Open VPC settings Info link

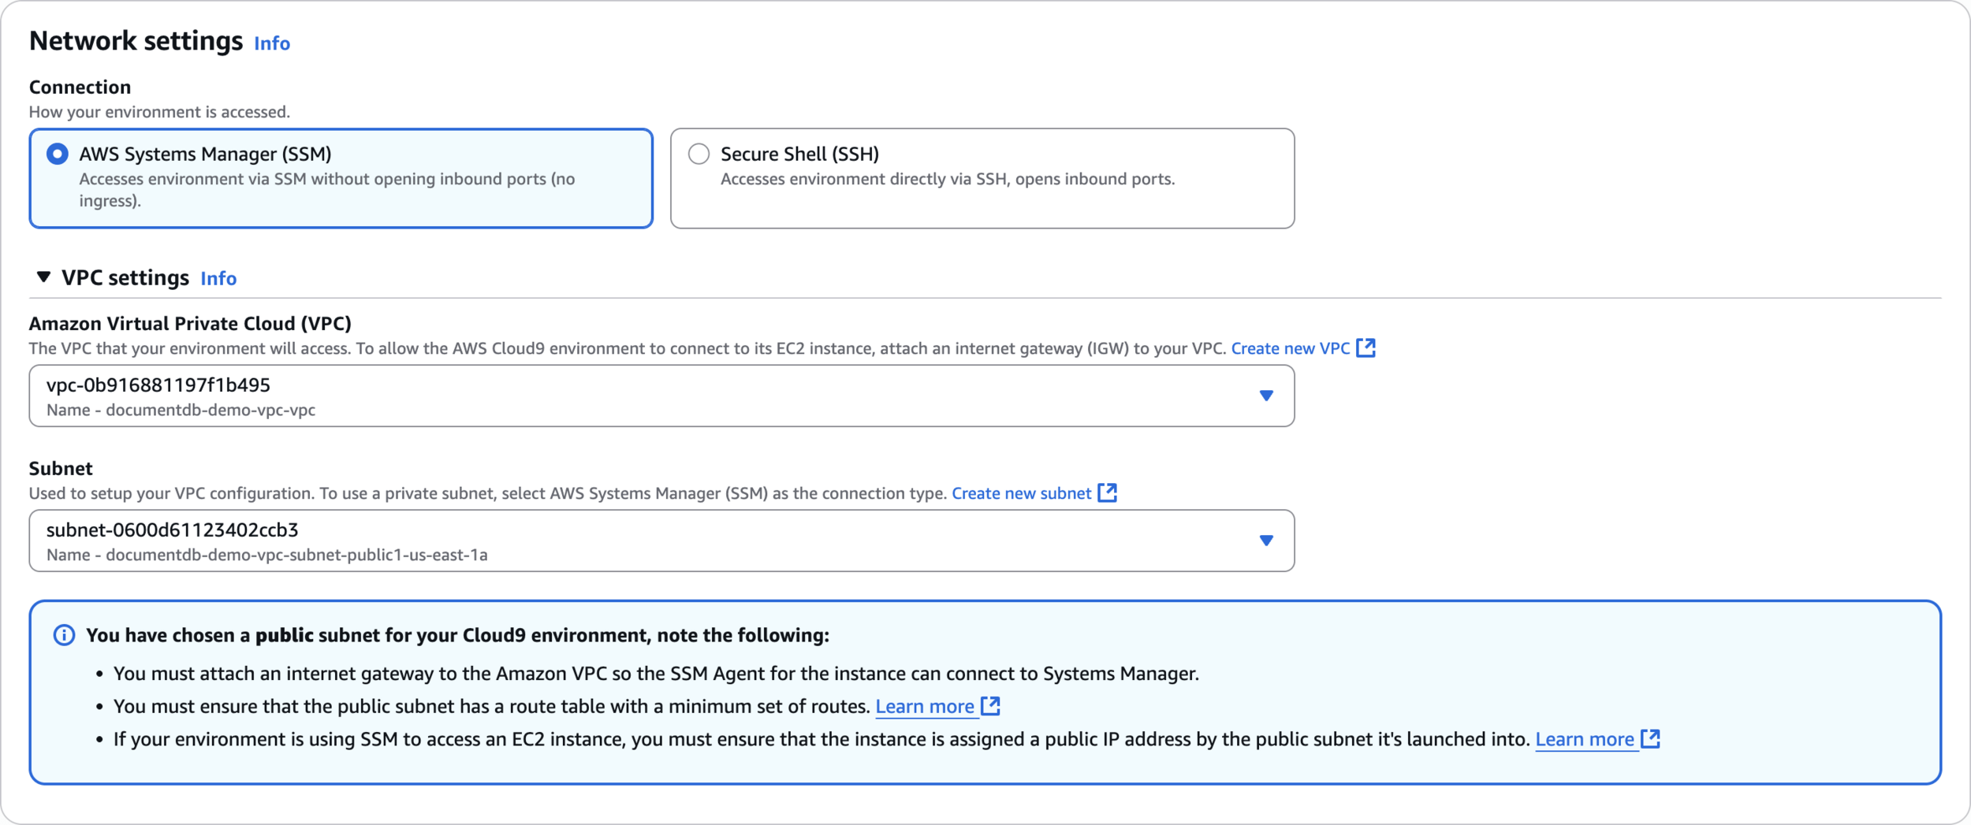coord(218,278)
